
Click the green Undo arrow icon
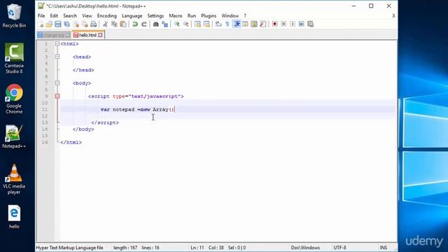point(135,24)
